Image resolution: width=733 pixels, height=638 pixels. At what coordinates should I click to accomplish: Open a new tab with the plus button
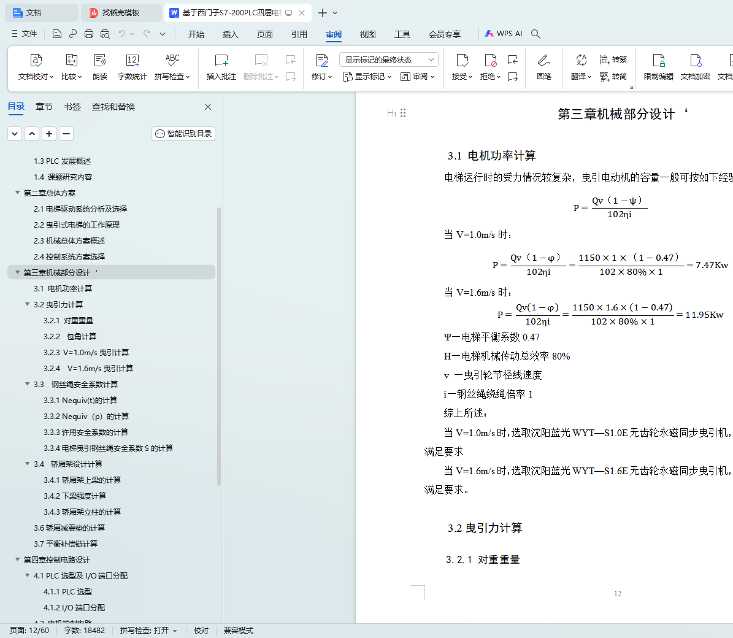point(323,13)
